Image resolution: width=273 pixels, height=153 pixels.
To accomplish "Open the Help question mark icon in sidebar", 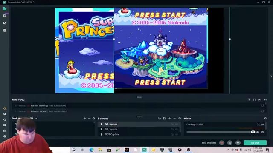I will (5, 136).
